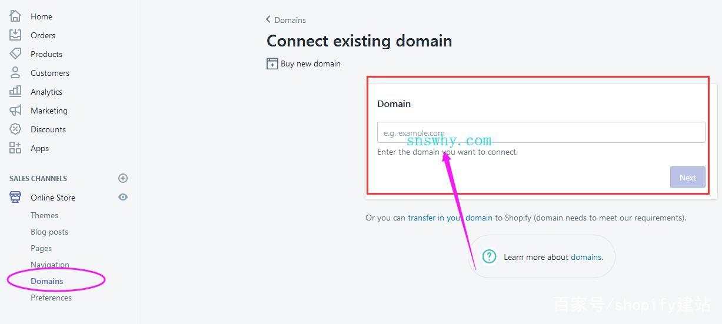The width and height of the screenshot is (722, 324).
Task: Open Preferences under Online Store
Action: pyautogui.click(x=51, y=298)
